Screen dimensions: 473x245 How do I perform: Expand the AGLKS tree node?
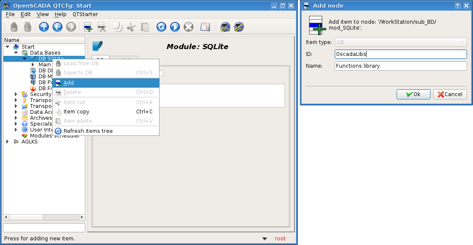point(8,142)
